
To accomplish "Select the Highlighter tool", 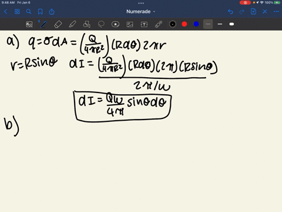I will pyautogui.click(x=72, y=24).
